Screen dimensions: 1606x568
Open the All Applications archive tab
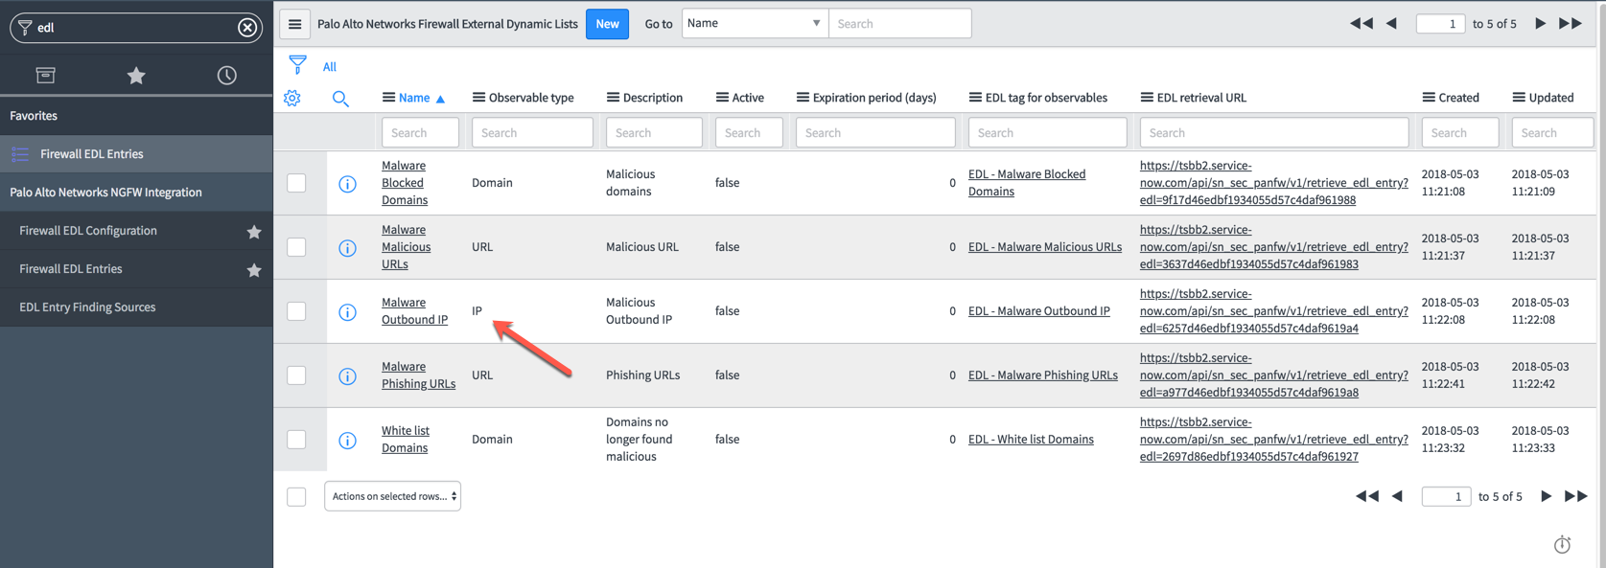point(45,75)
